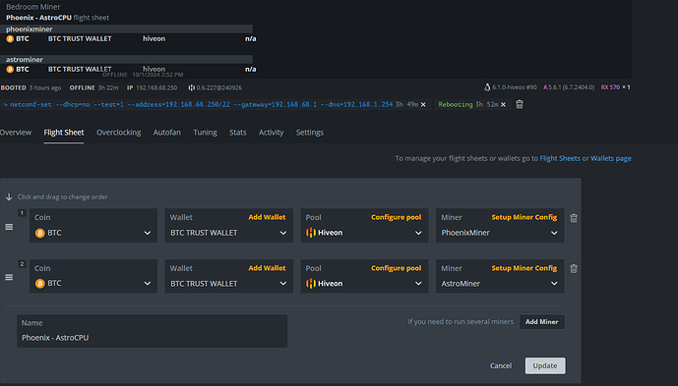Click Configure pool in row 2

397,268
